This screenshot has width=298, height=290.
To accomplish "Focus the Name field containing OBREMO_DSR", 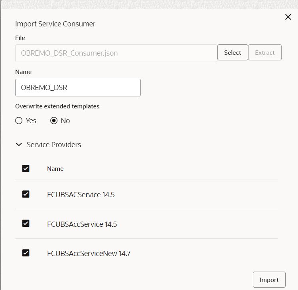I will point(78,88).
